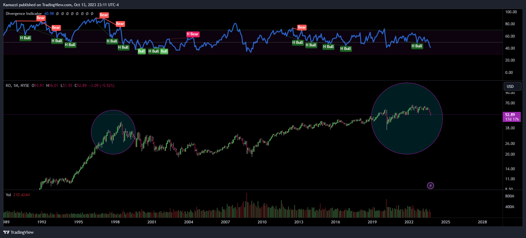Viewport: 526px width, 238px height.
Task: Click 100.00 on the indicator scale
Action: point(511,12)
